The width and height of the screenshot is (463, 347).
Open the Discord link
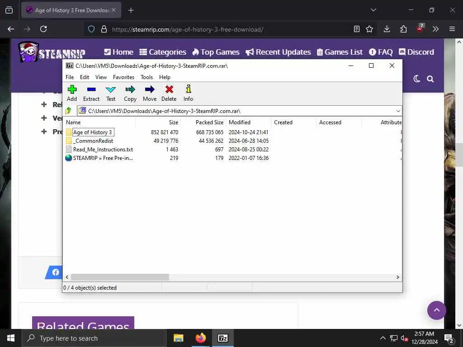pyautogui.click(x=416, y=52)
